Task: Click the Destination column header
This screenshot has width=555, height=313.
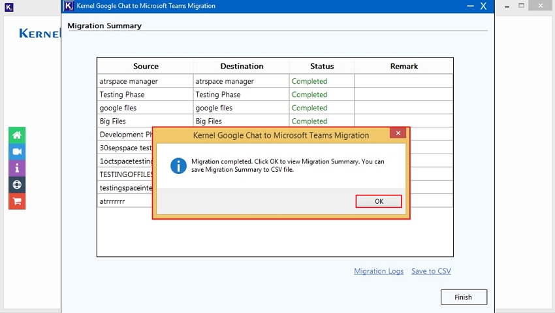Action: click(x=242, y=66)
